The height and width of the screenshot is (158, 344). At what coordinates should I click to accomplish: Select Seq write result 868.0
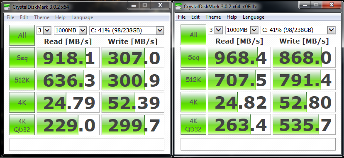click(304, 57)
